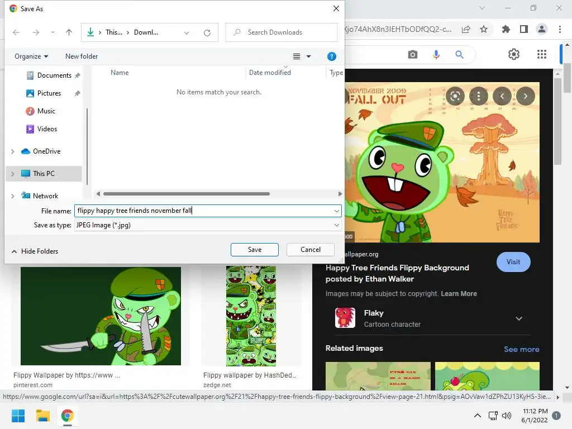This screenshot has height=429, width=572.
Task: Change view layout icon
Action: (297, 56)
